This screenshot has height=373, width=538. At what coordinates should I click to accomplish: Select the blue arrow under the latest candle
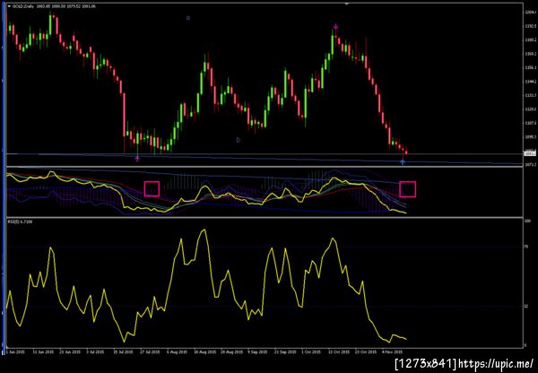(x=403, y=161)
